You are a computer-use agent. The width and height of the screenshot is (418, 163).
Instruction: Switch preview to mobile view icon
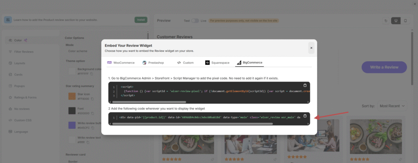(405, 20)
